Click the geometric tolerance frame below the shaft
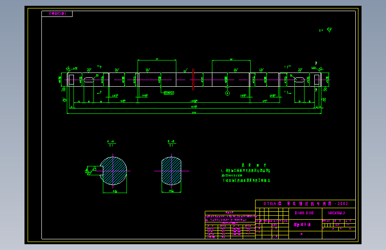Image resolution: width=386 pixels, height=250 pixels. click(x=169, y=93)
